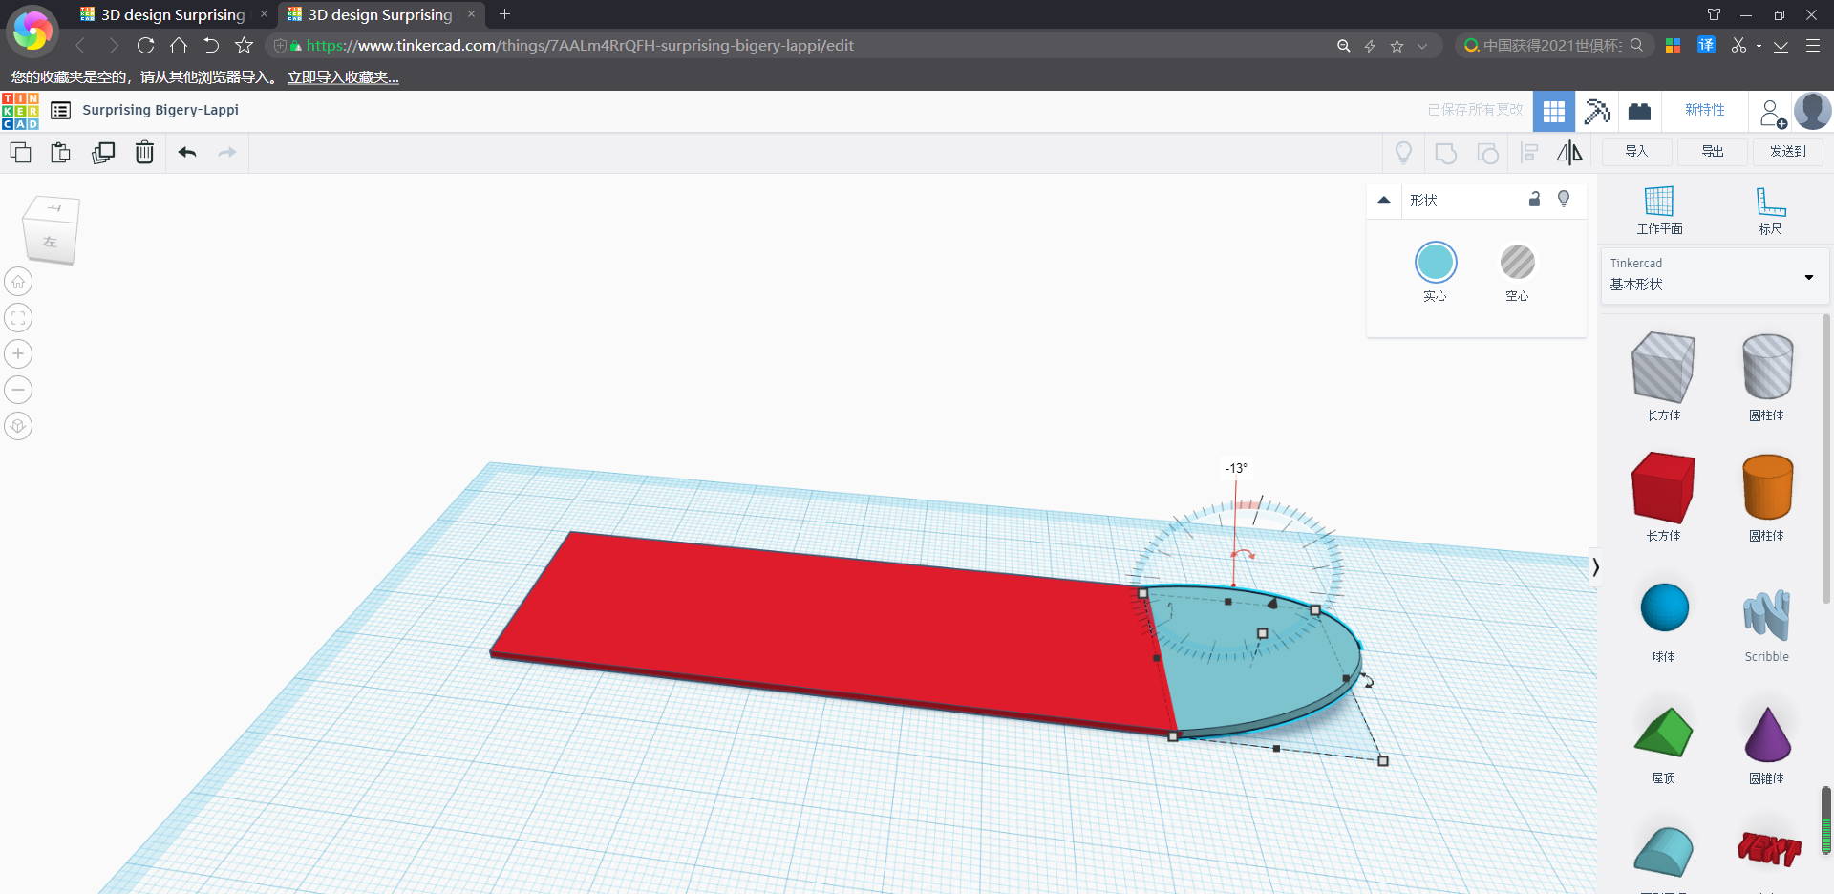Select the Workplane tool
The image size is (1834, 894).
1659,210
